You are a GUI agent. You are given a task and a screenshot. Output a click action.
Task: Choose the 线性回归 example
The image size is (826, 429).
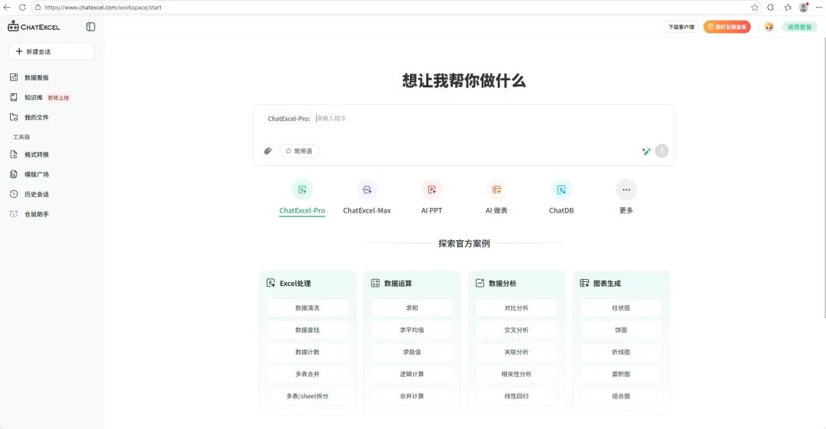pyautogui.click(x=516, y=396)
